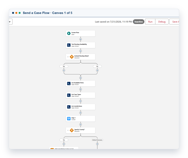Select the List Available Firms Apex Action icon
Screen dimensions: 188x158
69,83
